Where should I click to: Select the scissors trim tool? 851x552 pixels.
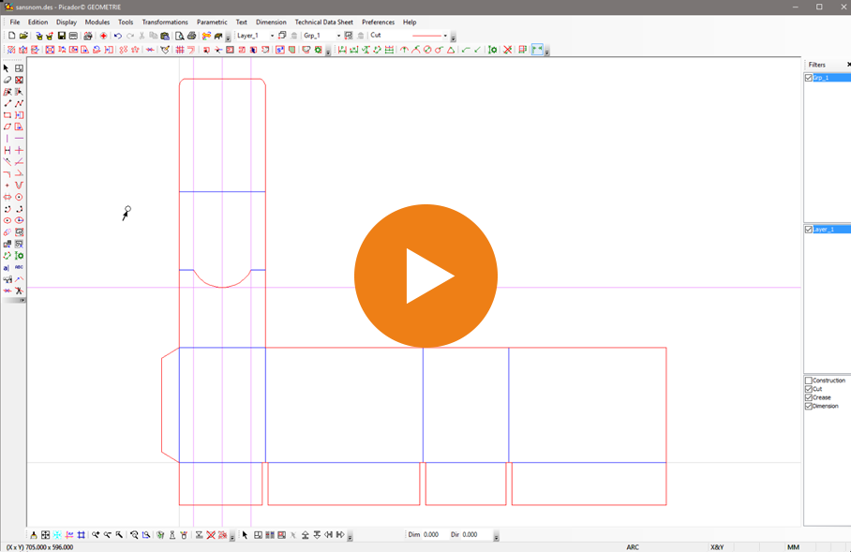tap(19, 291)
